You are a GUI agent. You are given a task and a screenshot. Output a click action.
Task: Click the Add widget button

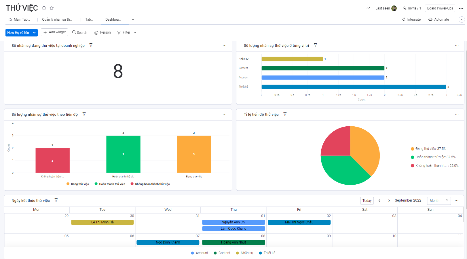click(54, 32)
